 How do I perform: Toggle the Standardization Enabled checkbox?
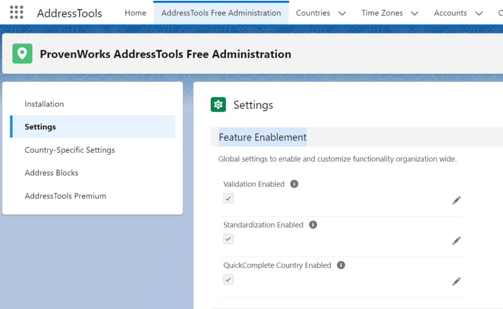[x=228, y=239]
